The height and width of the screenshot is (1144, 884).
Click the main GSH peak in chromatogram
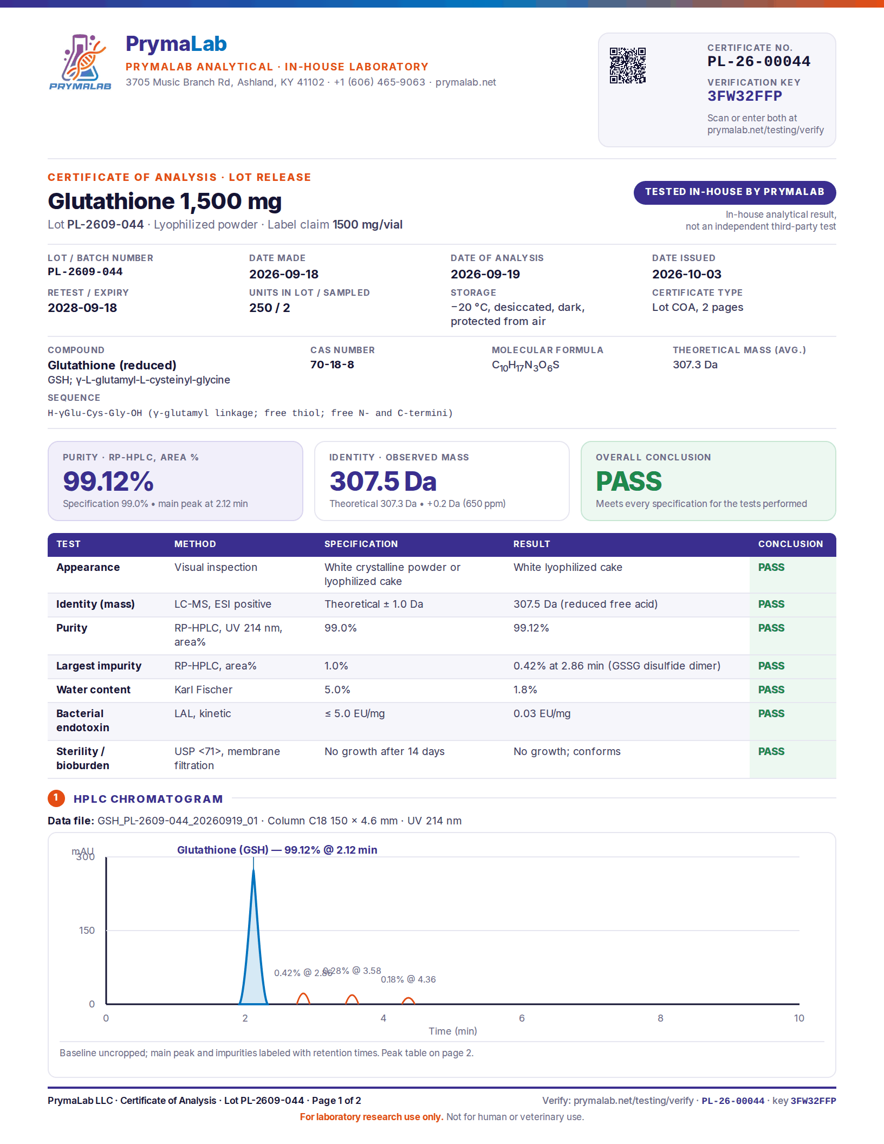[253, 937]
